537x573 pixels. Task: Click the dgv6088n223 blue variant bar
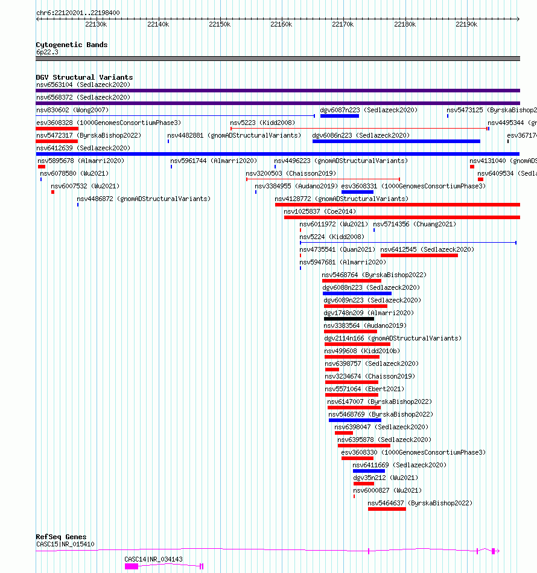(357, 293)
